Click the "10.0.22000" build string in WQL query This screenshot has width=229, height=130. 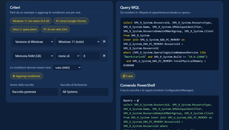[197, 57]
